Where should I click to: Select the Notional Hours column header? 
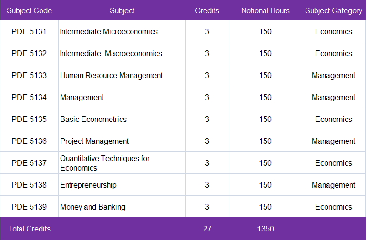265,10
